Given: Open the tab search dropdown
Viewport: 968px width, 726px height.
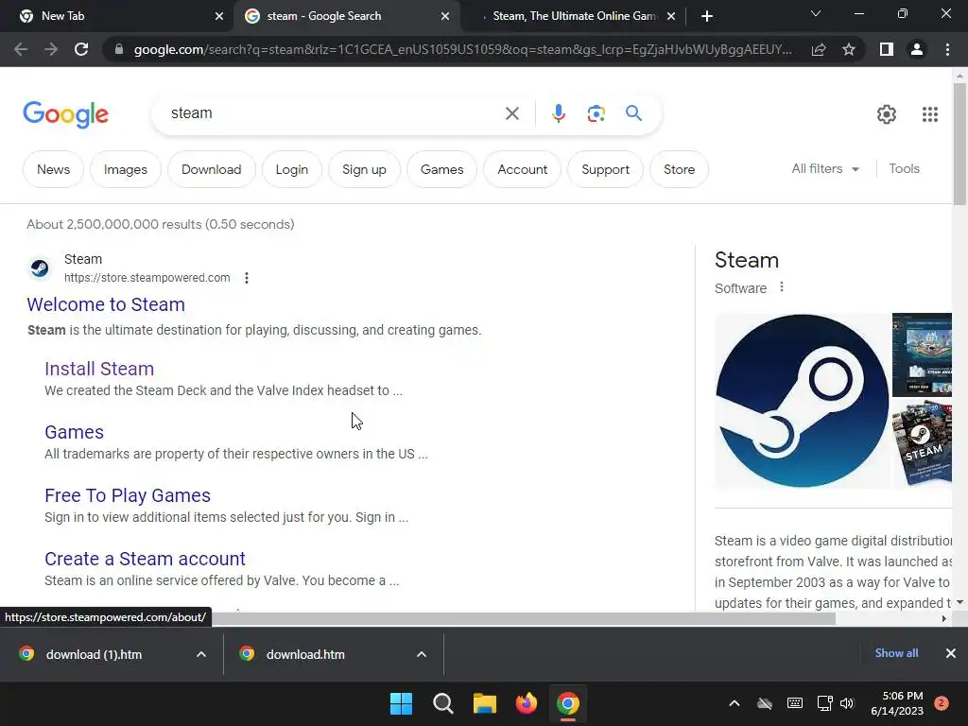Looking at the screenshot, I should (x=816, y=13).
